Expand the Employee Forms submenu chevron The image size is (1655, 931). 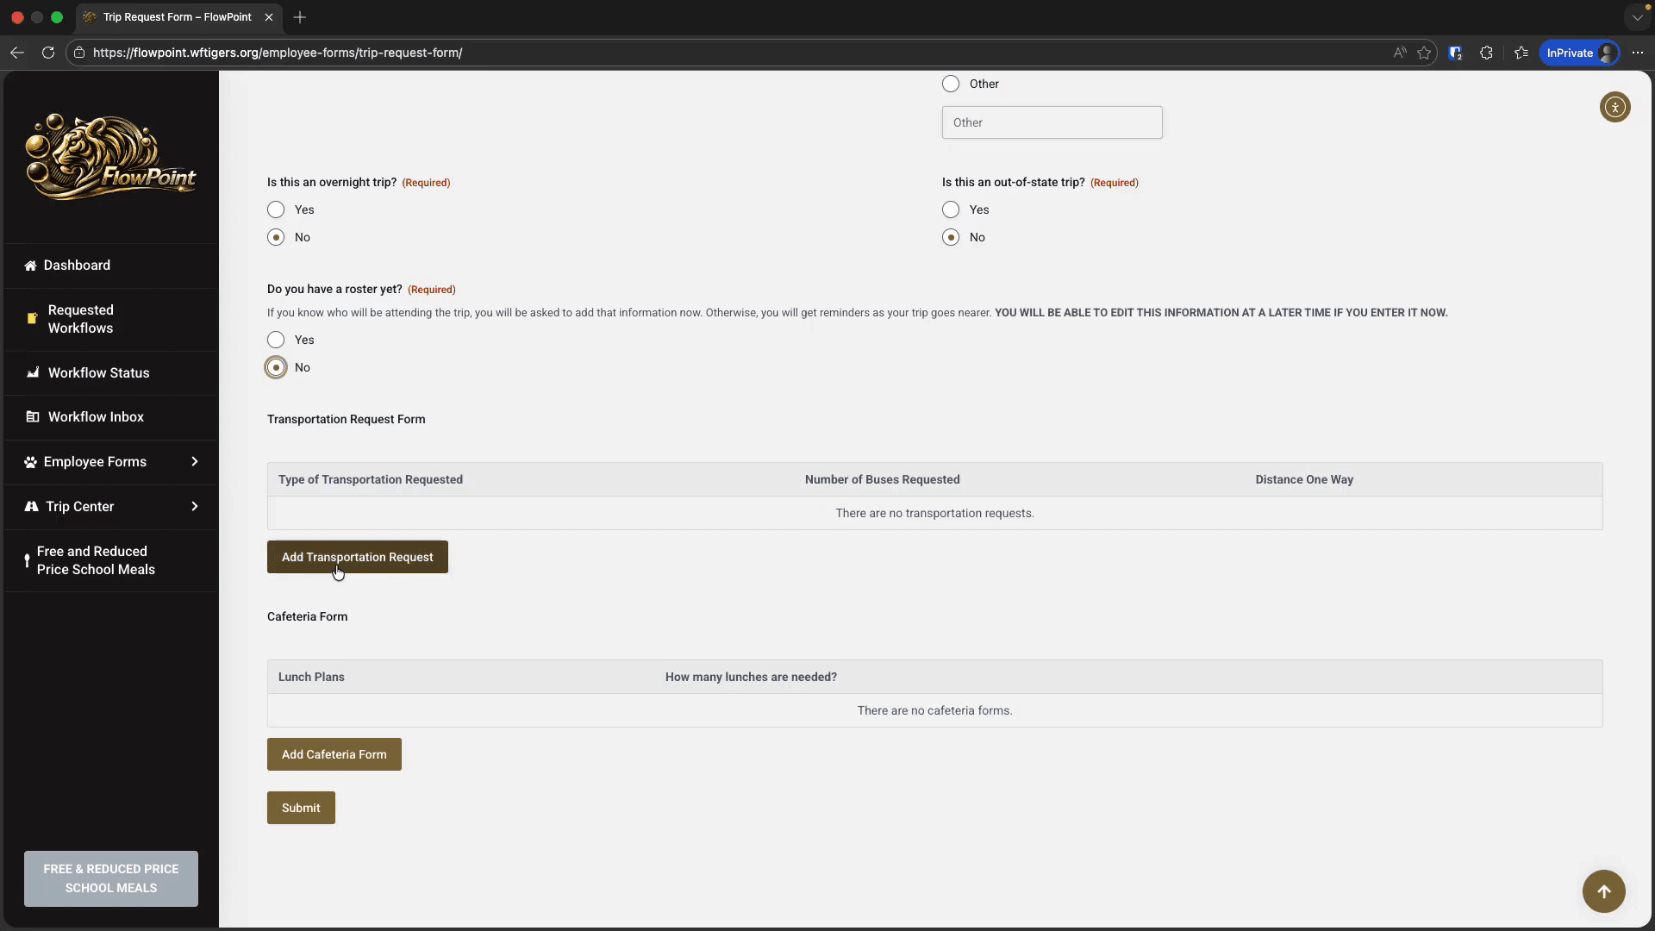point(195,462)
